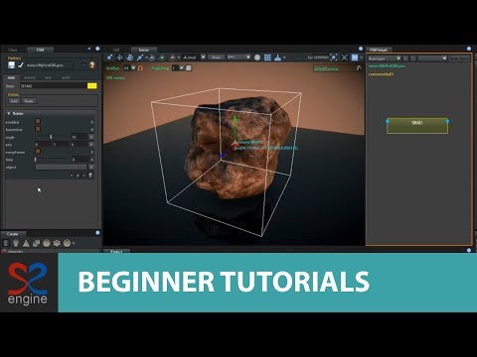The image size is (477, 357).
Task: Click the green circular icon in Scene toolbar
Action: pos(162,58)
